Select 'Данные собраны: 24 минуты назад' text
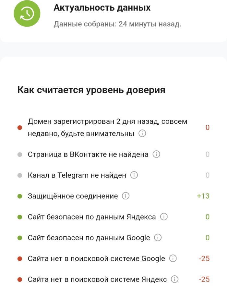Image resolution: width=227 pixels, height=287 pixels. click(117, 24)
